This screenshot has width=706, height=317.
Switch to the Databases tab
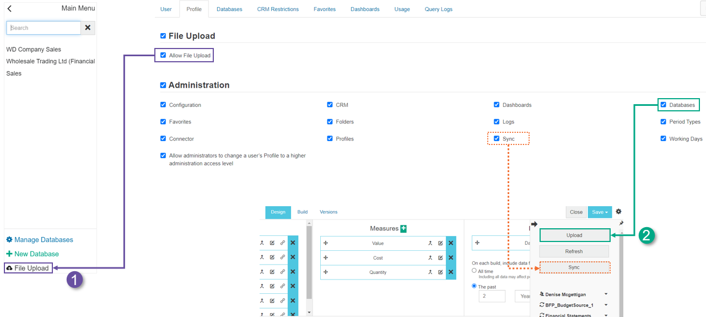(229, 9)
